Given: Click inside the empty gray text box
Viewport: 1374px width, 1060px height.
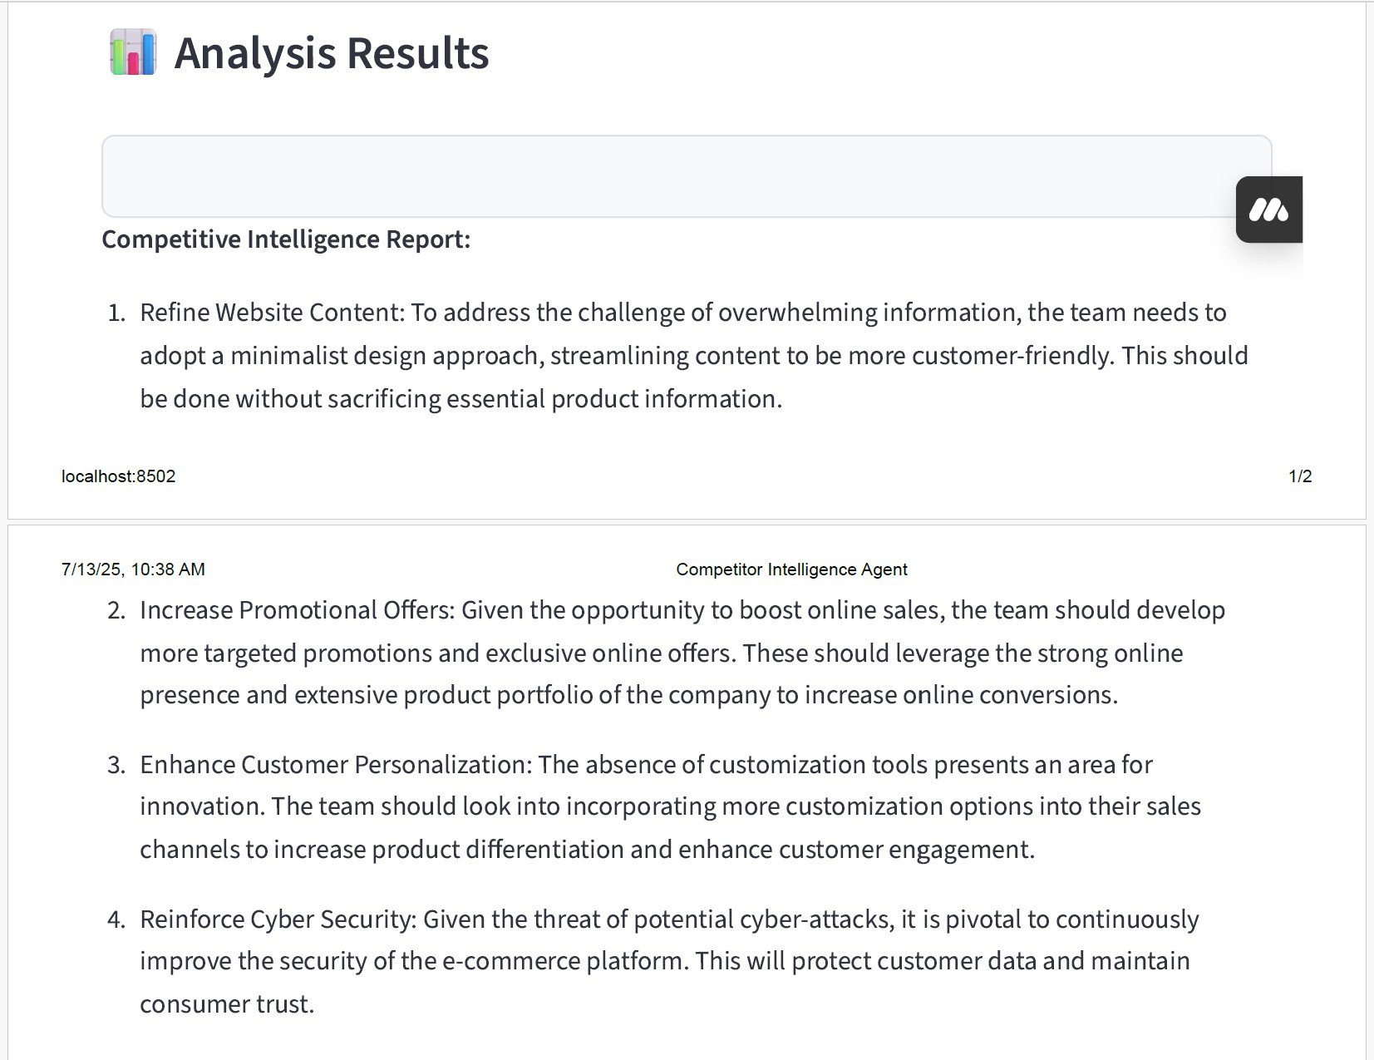Looking at the screenshot, I should coord(665,175).
